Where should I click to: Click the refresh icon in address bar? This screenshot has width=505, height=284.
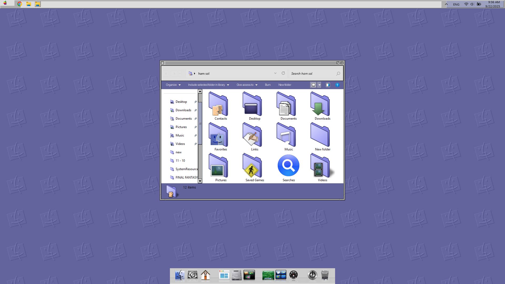pos(283,73)
